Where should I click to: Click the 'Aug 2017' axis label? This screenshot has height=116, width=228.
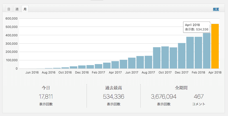click(148, 72)
